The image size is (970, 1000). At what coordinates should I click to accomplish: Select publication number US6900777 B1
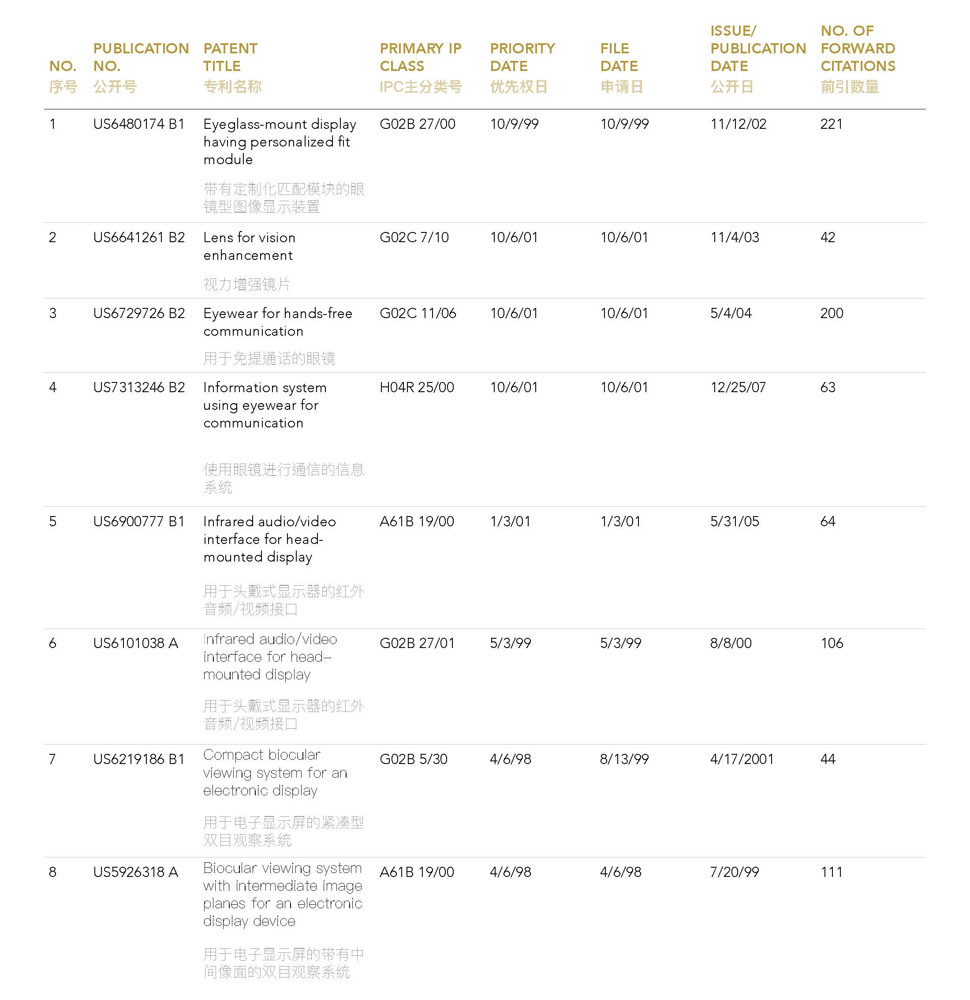[139, 521]
